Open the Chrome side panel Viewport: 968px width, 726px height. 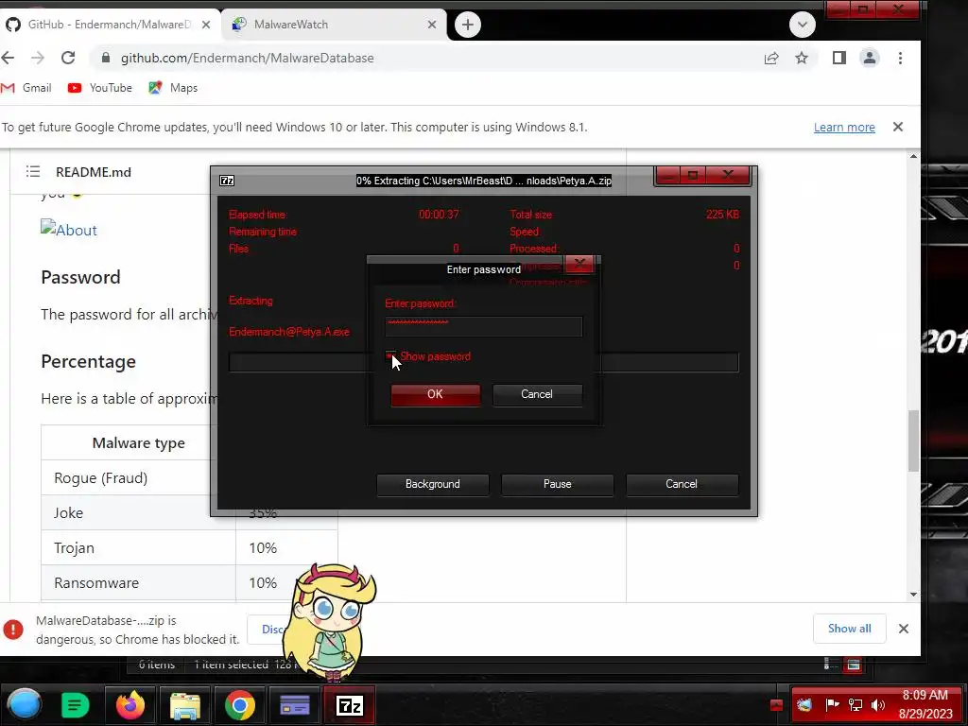pyautogui.click(x=839, y=58)
